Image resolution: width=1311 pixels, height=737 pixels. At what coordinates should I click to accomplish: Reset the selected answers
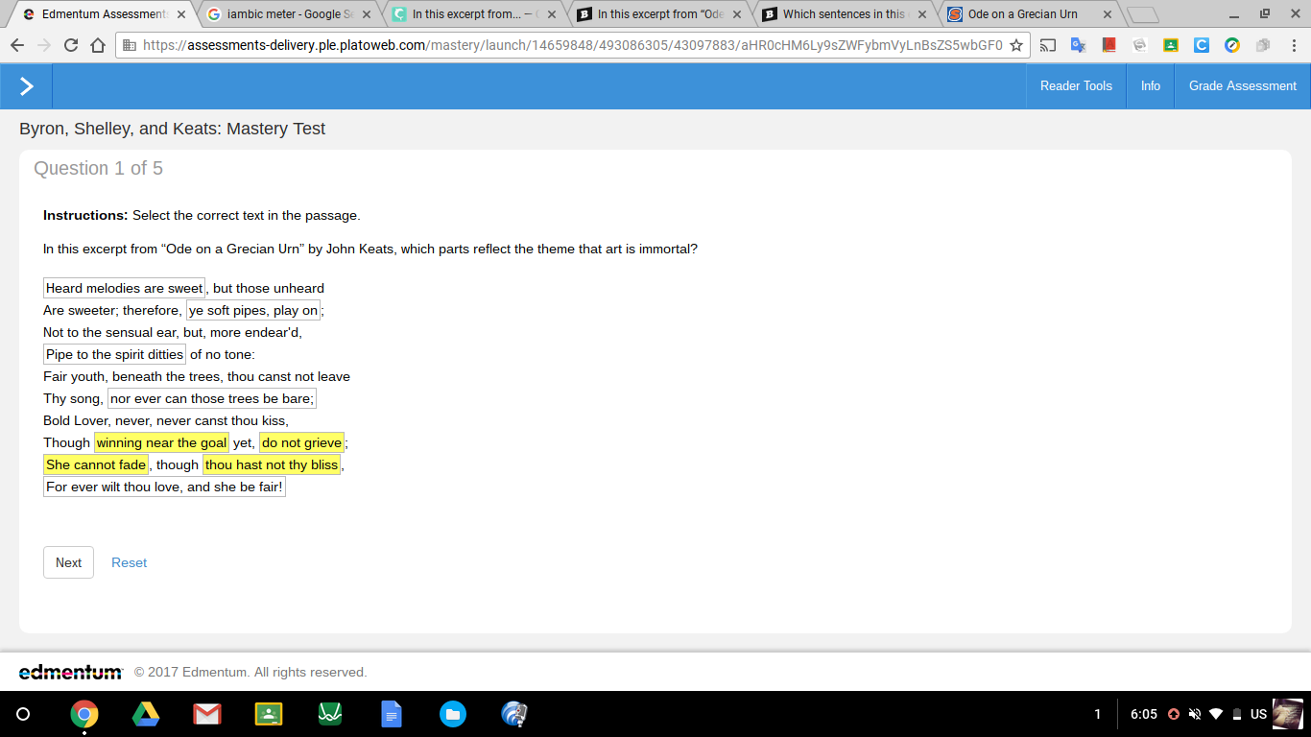click(x=129, y=562)
